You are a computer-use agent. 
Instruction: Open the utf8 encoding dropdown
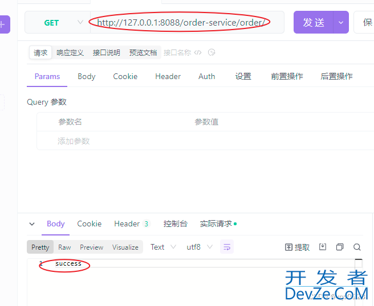[199, 247]
